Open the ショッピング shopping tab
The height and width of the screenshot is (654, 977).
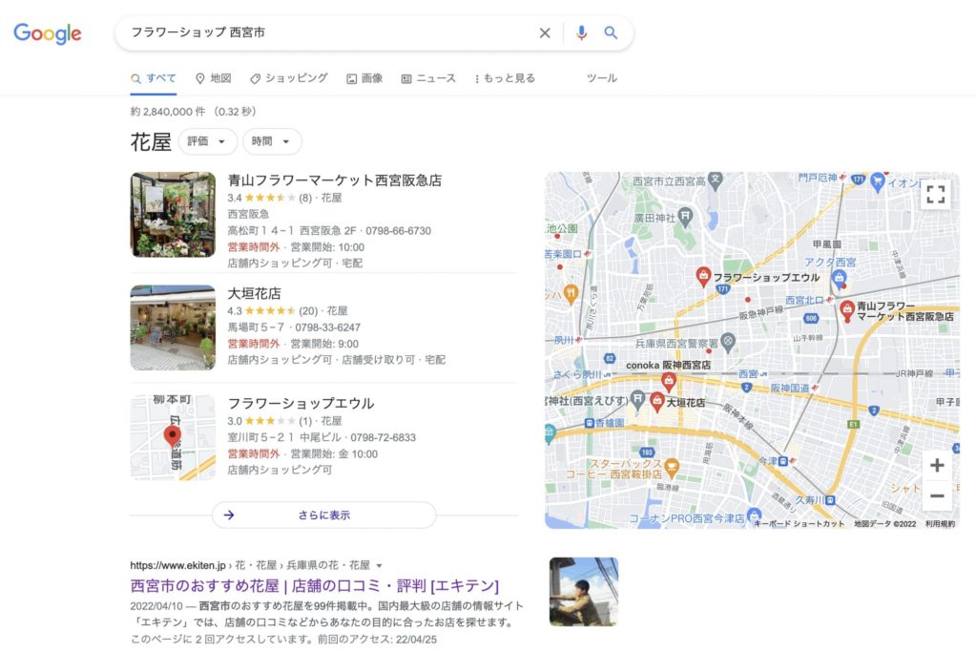pyautogui.click(x=289, y=78)
